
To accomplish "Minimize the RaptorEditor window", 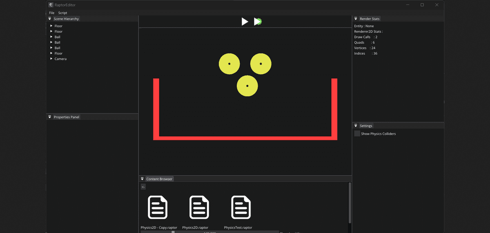I will pyautogui.click(x=408, y=5).
